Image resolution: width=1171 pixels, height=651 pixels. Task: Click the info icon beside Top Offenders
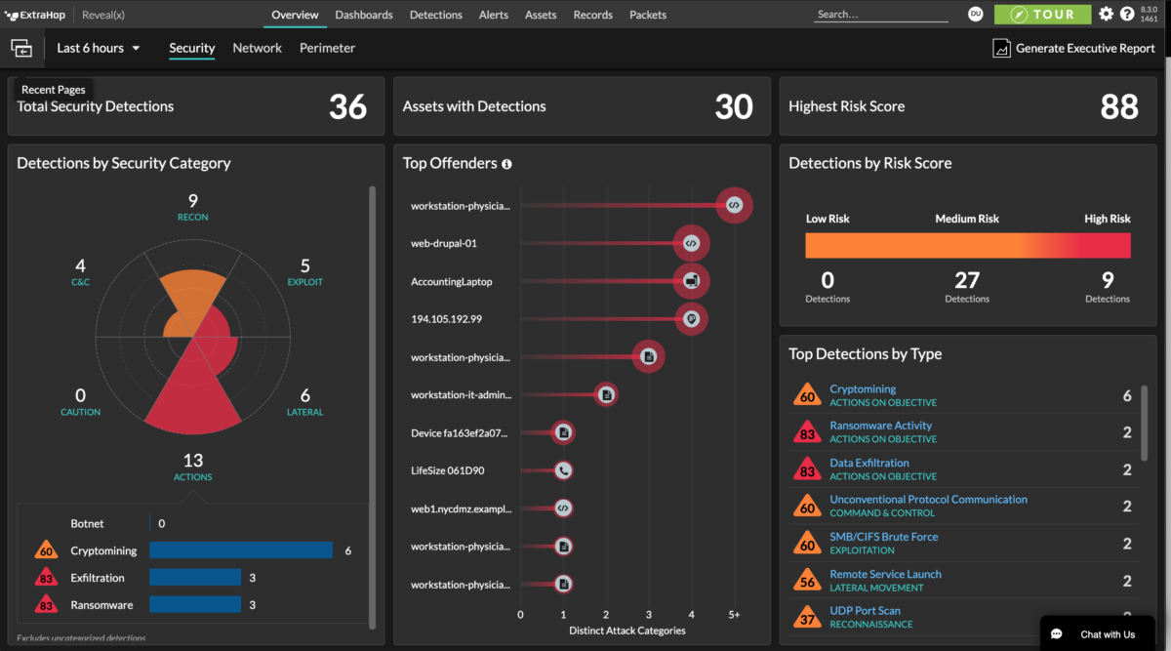(506, 164)
